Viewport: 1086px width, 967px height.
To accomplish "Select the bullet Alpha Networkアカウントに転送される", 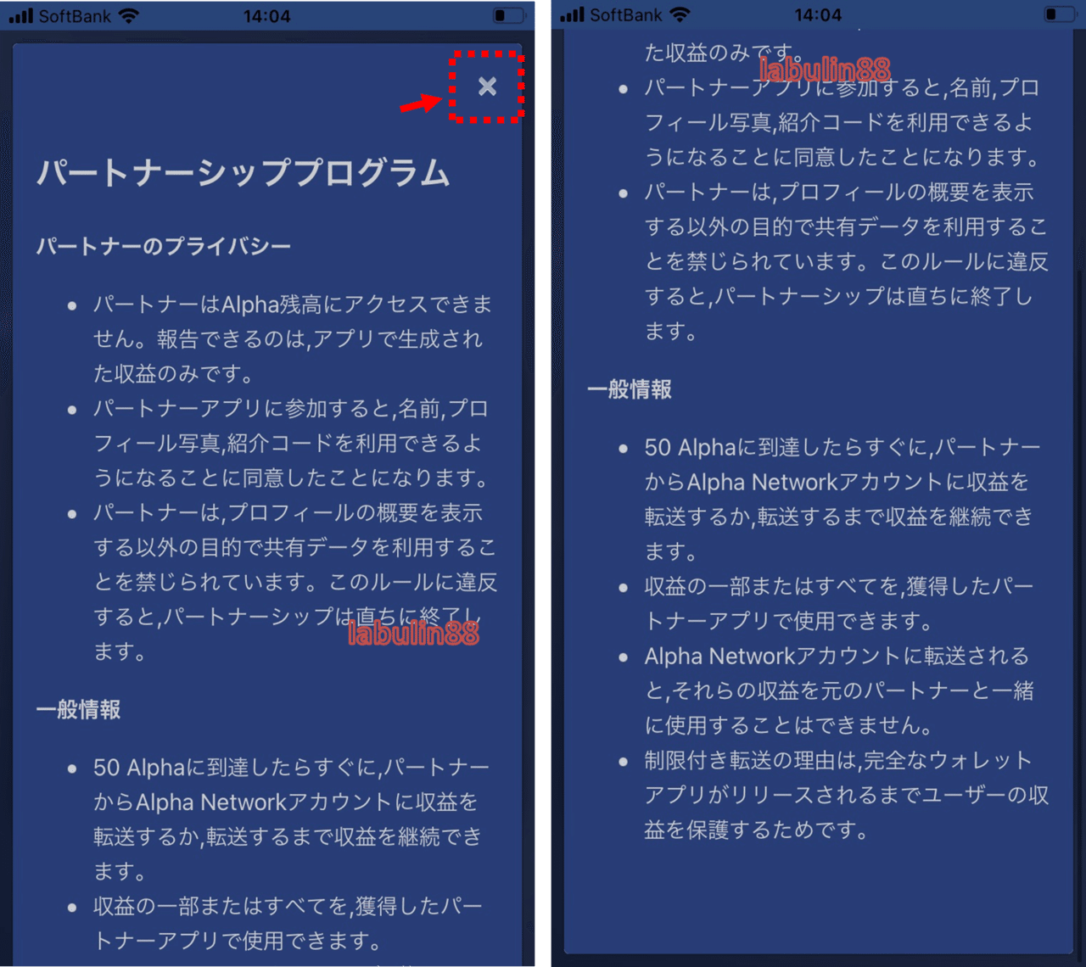I will 840,690.
